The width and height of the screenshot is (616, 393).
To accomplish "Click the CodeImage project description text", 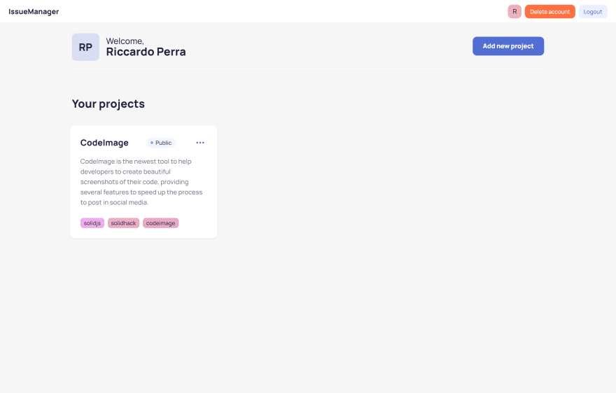I will click(141, 182).
